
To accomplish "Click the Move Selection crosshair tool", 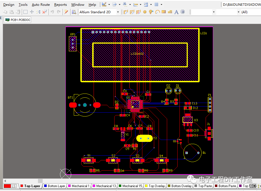I will tap(32, 12).
